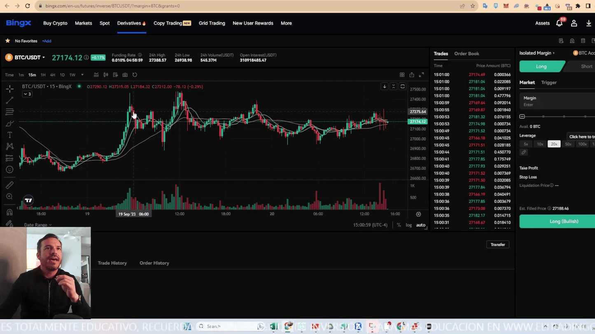
Task: Open the Order History tab
Action: 154,263
